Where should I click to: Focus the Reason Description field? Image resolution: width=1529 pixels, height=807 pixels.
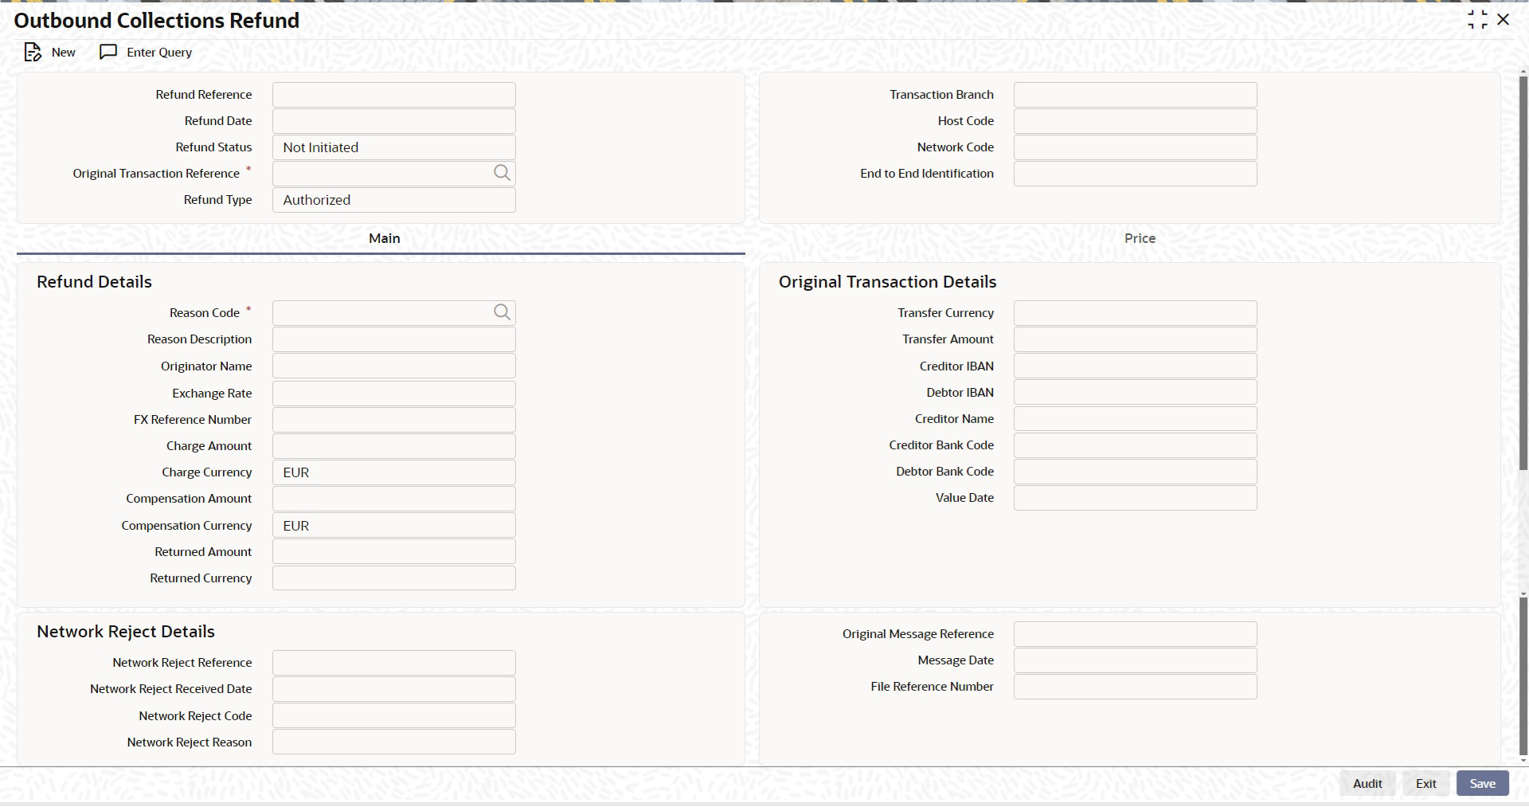pos(394,339)
